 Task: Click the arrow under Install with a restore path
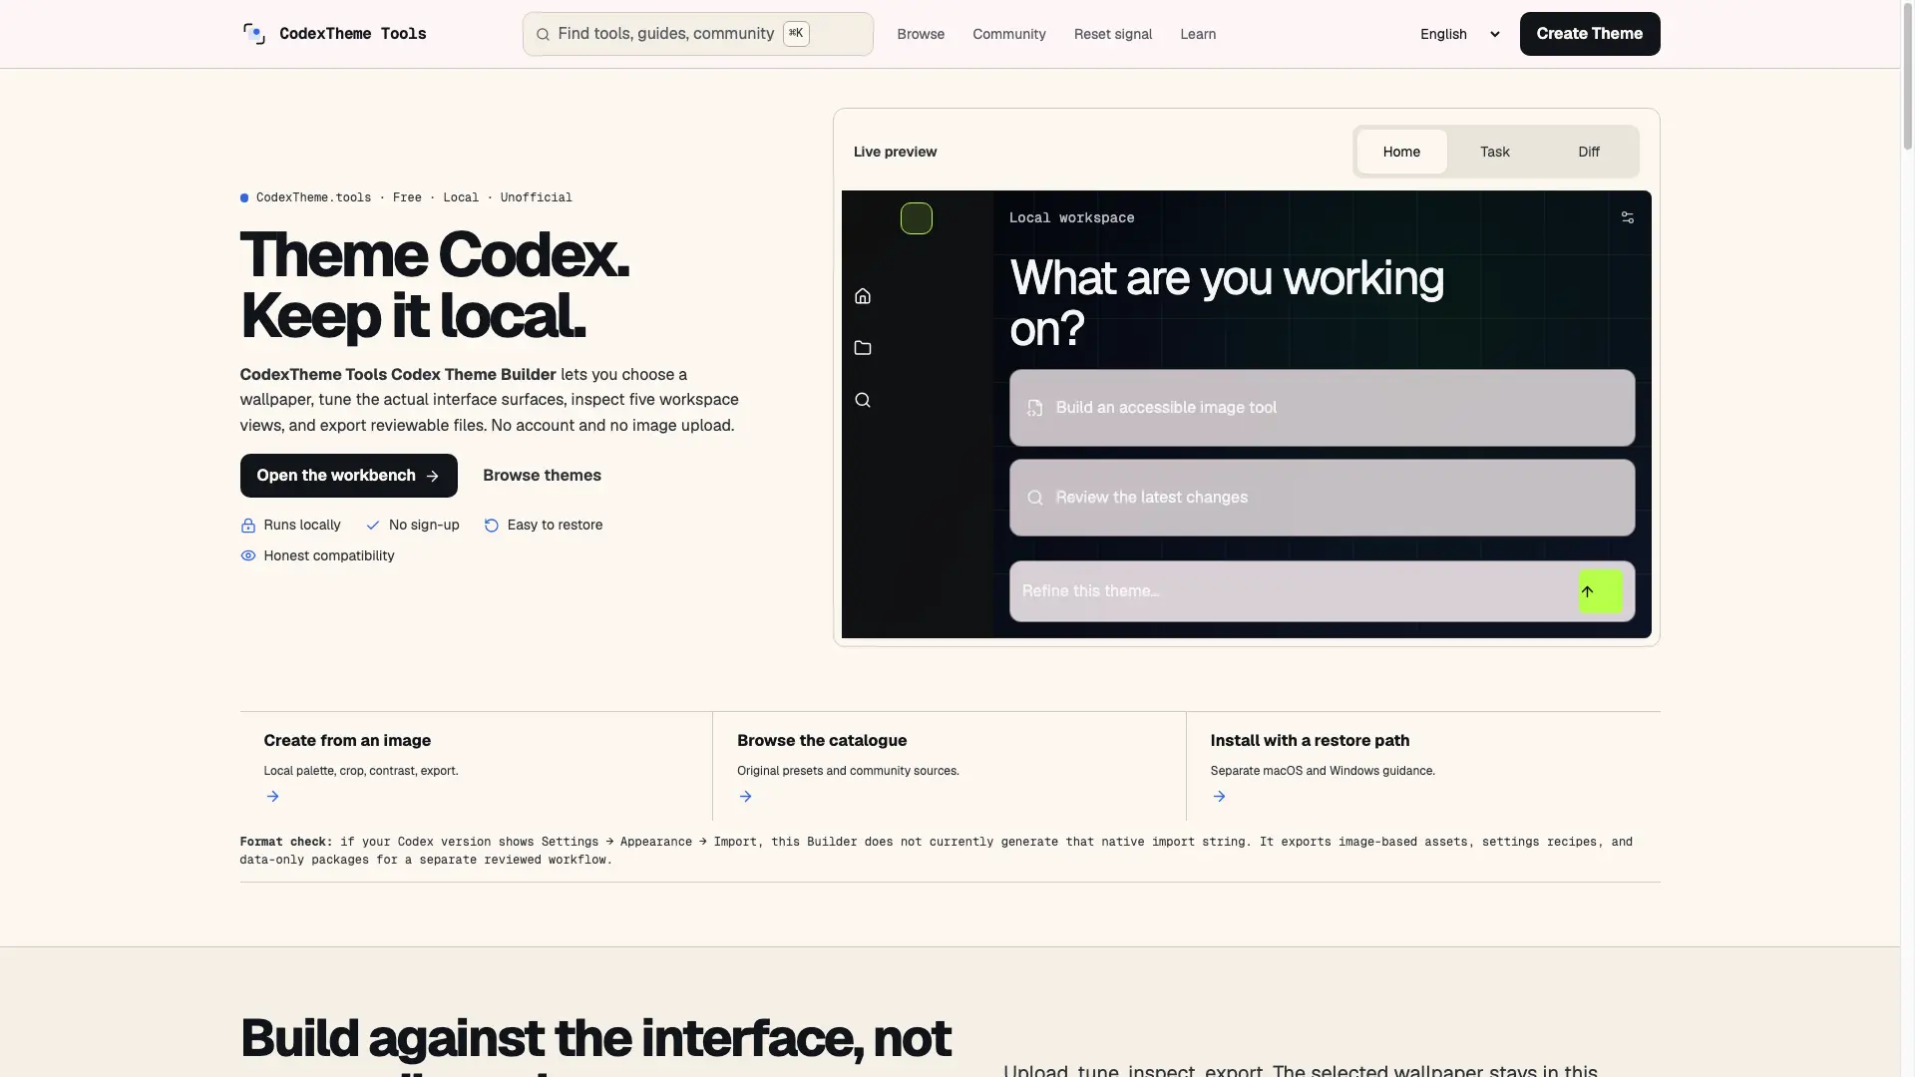coord(1219,797)
